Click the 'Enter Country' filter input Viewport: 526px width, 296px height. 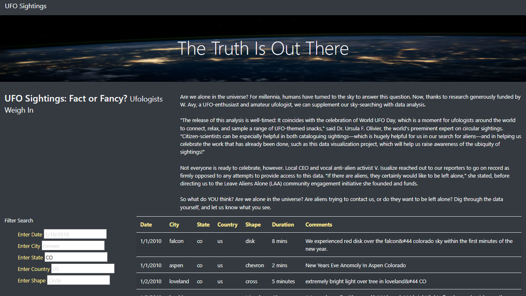82,268
